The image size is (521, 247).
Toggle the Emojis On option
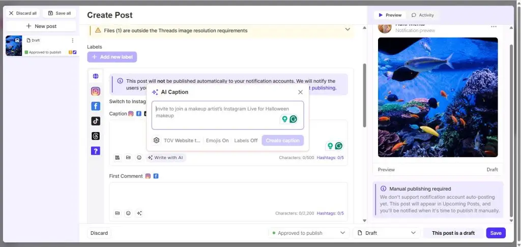(217, 140)
